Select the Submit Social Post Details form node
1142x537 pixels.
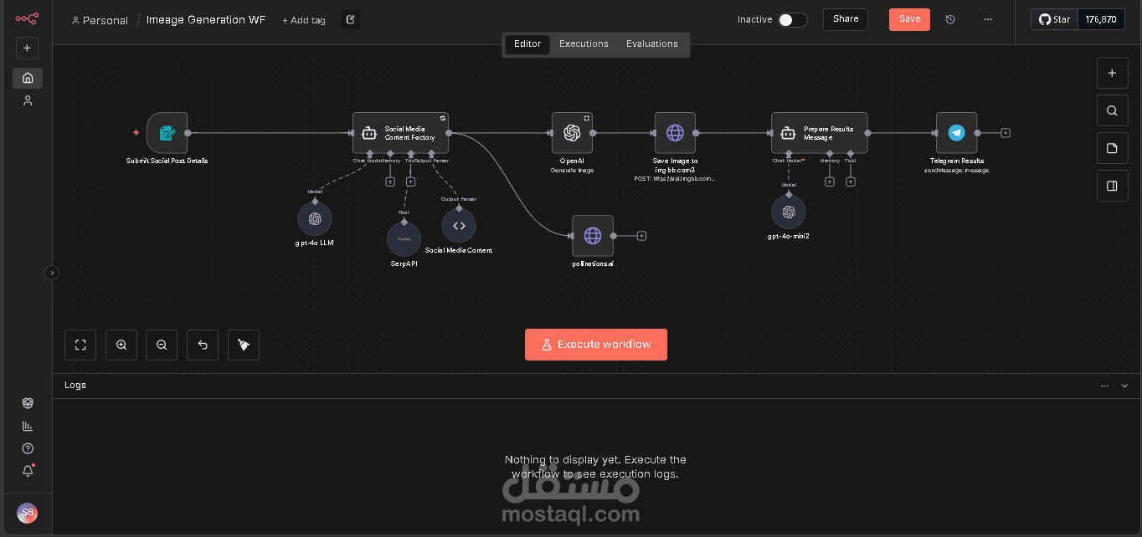[x=167, y=133]
